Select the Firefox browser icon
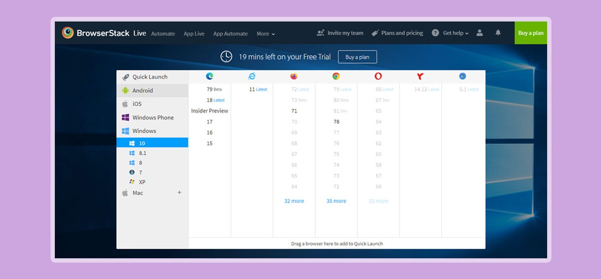Image resolution: width=601 pixels, height=279 pixels. 294,76
